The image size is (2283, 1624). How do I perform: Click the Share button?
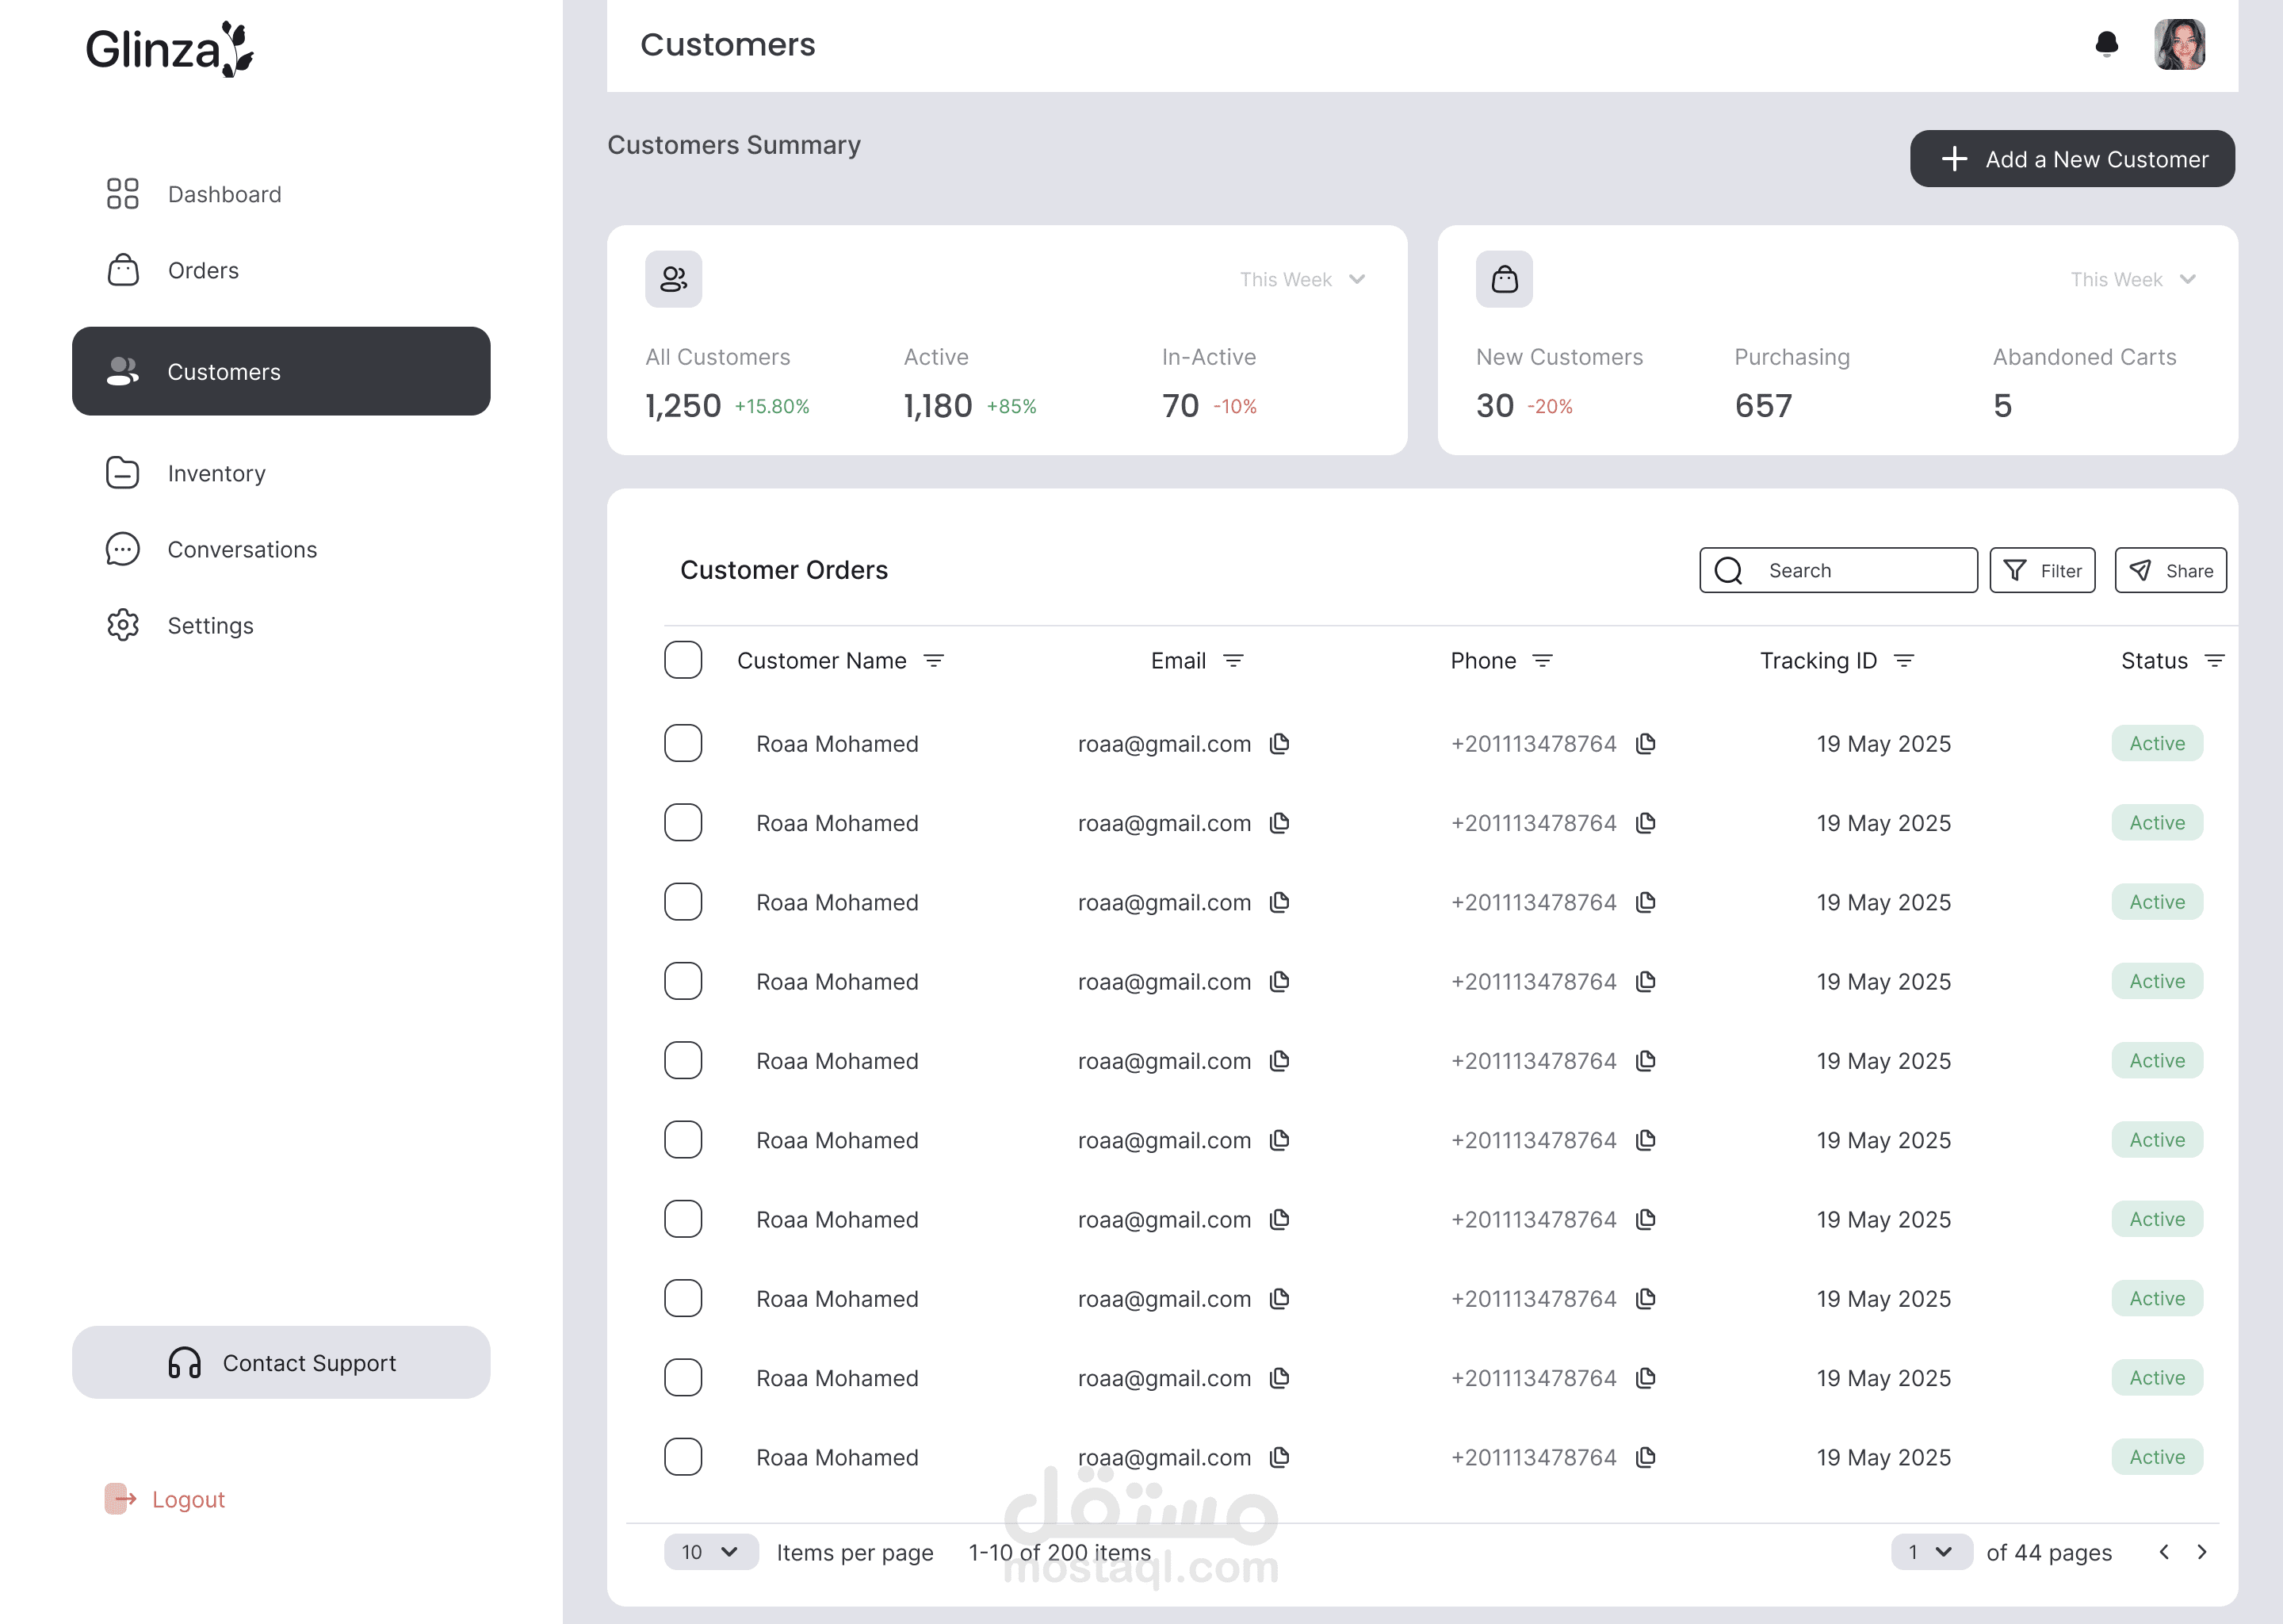2170,570
